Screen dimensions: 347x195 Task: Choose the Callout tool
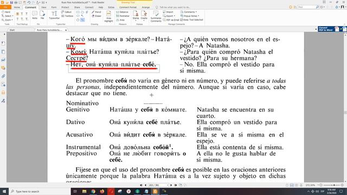coord(66,12)
